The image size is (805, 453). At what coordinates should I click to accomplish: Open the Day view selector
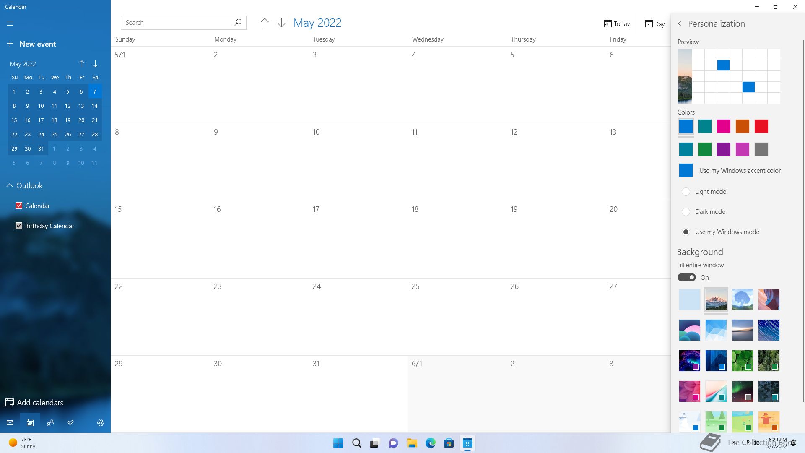tap(655, 24)
